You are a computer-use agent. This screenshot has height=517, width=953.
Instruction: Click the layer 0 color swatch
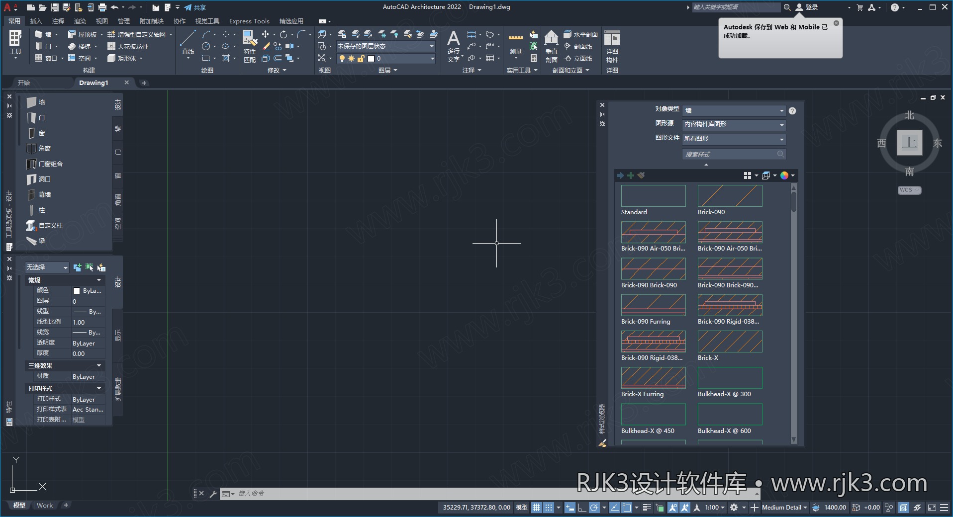coord(371,58)
